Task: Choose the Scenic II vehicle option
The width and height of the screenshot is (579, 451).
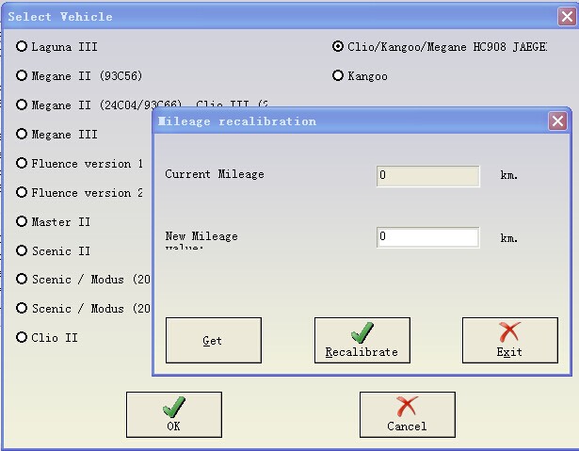Action: 23,250
